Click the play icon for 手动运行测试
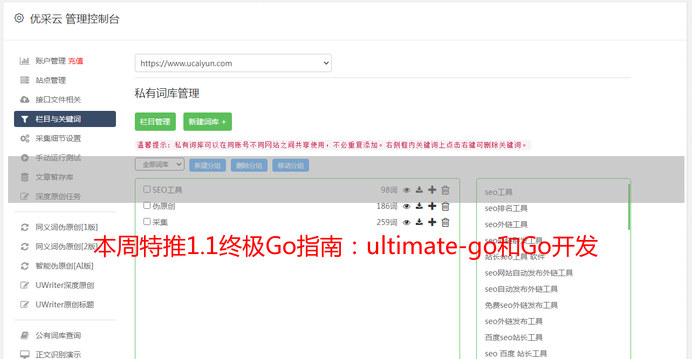692x359 pixels. click(25, 158)
